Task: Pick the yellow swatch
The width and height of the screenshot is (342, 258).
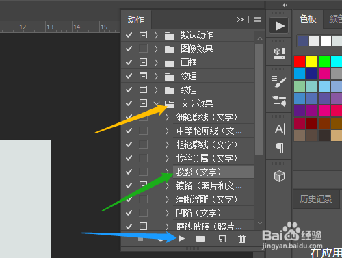Action: point(312,62)
